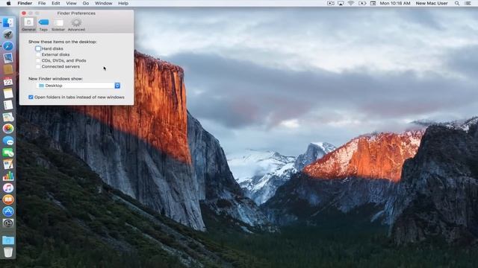Open Finder from the Dock

pyautogui.click(x=8, y=22)
